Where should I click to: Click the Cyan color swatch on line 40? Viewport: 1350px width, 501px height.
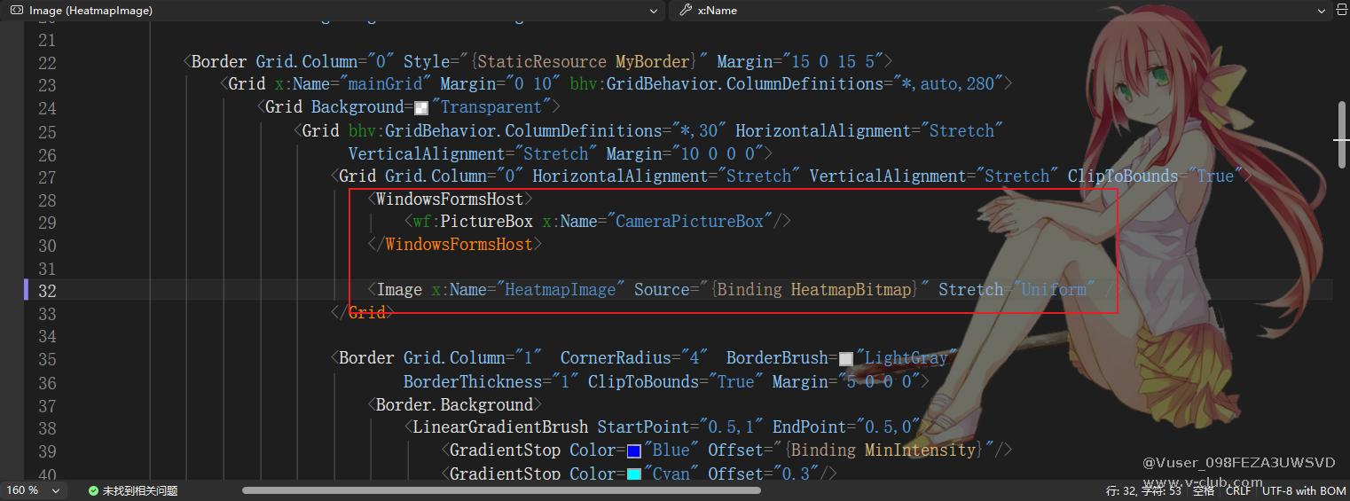633,474
